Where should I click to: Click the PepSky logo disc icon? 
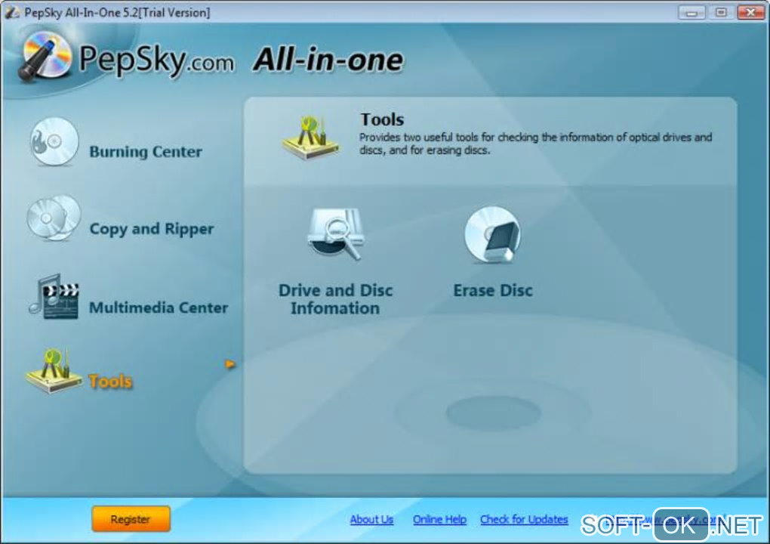coord(45,57)
